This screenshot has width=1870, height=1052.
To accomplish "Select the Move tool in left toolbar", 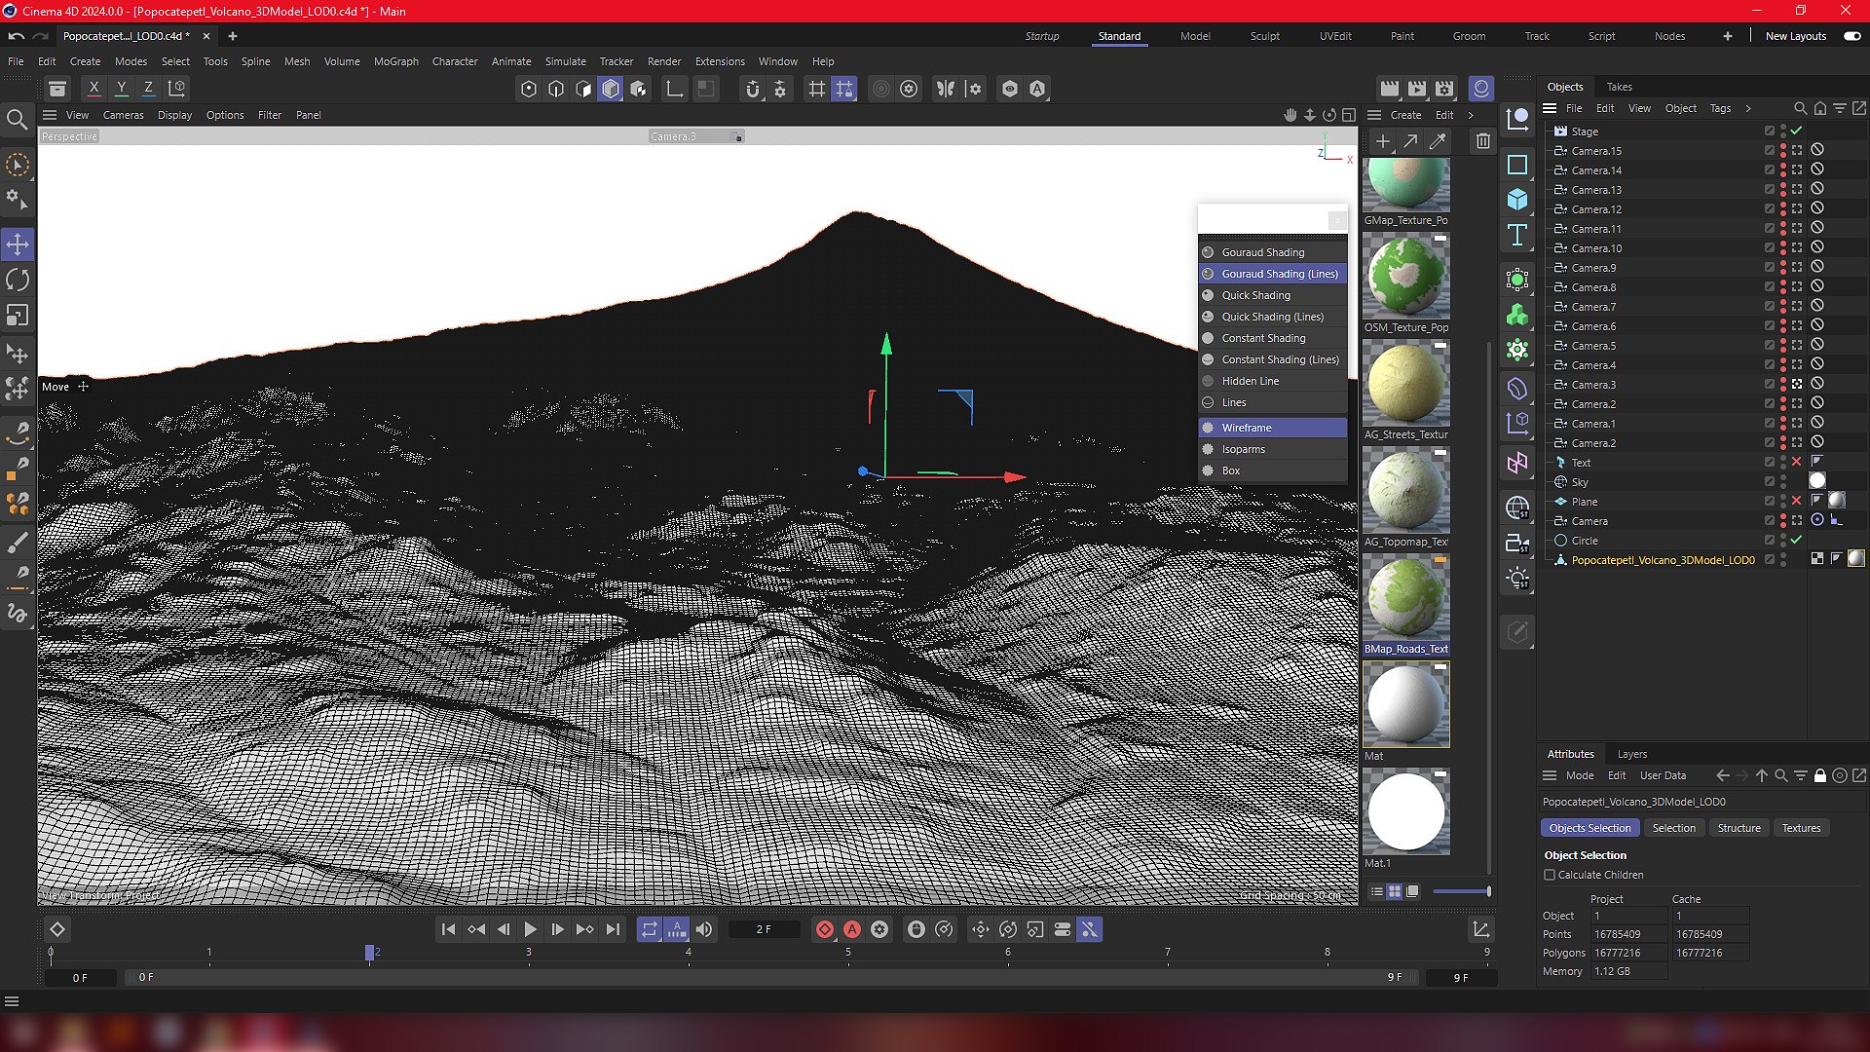I will click(x=18, y=244).
